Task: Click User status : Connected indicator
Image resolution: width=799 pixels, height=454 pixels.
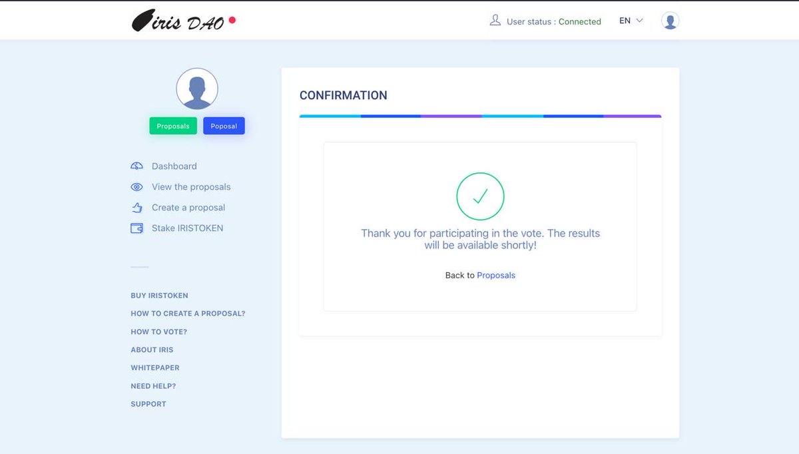Action: coord(554,21)
